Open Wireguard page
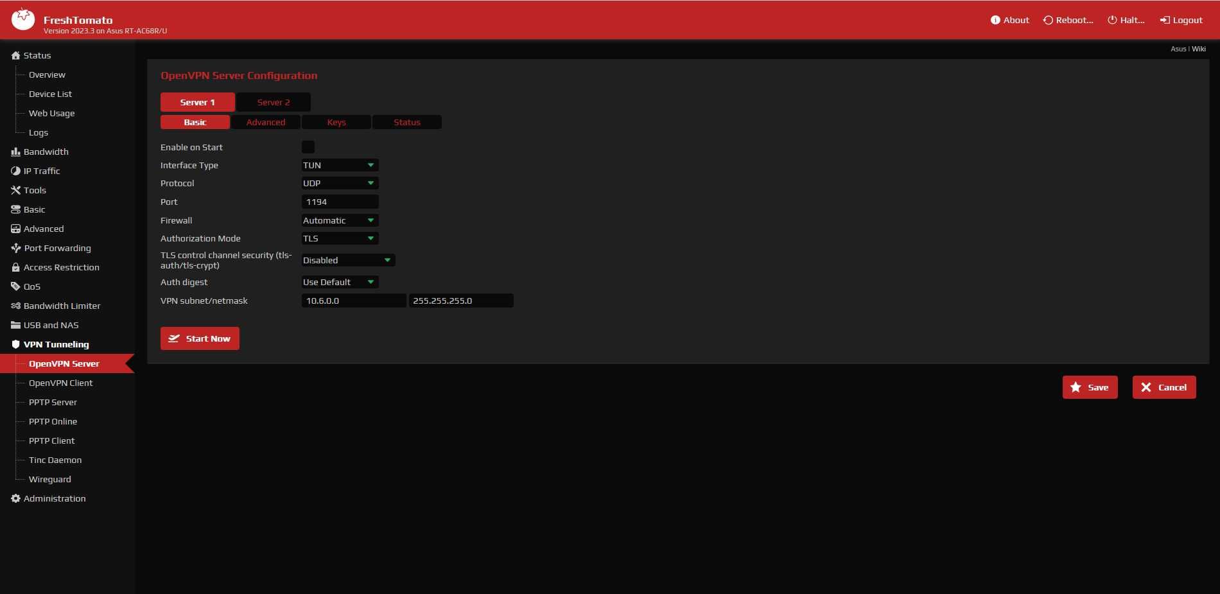Screen dimensions: 1220x594 pyautogui.click(x=50, y=479)
